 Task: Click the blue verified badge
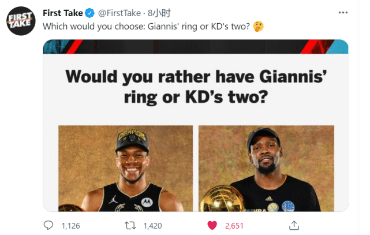click(x=89, y=13)
